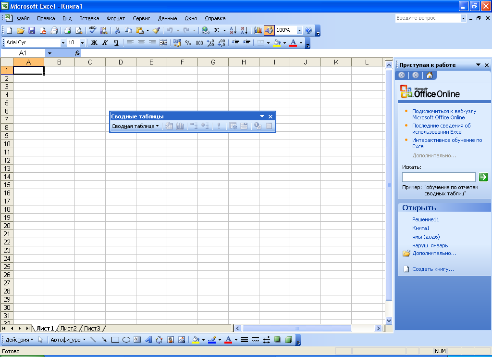Image resolution: width=492 pixels, height=357 pixels.
Task: Toggle Italic (К) formatting
Action: (x=105, y=43)
